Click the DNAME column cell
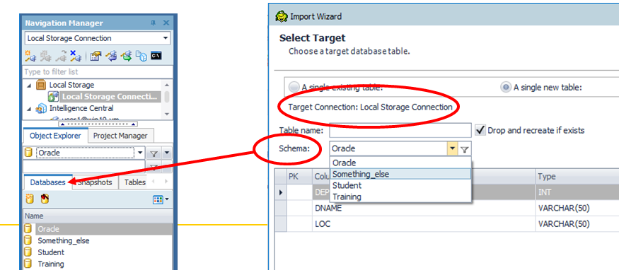619x270 pixels. [424, 209]
